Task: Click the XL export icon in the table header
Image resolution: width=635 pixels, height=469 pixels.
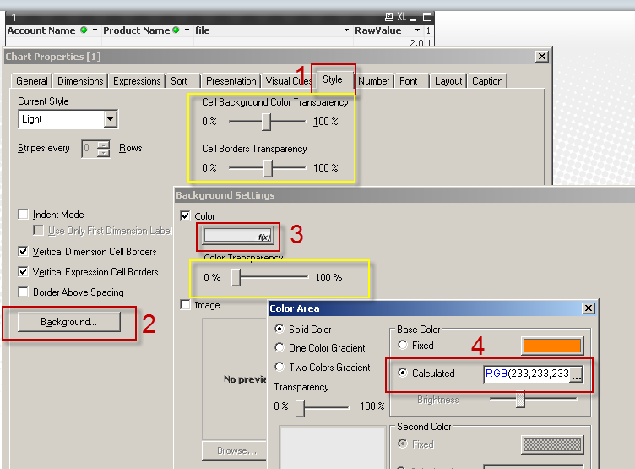Action: tap(402, 17)
